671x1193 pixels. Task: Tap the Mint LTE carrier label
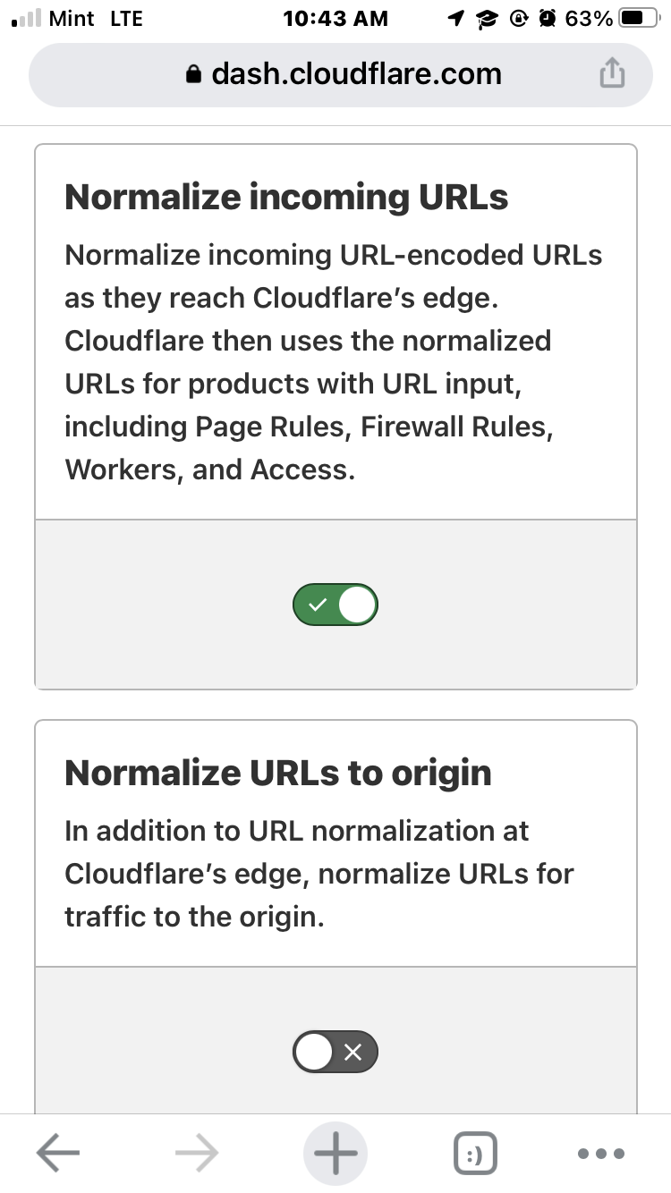96,18
